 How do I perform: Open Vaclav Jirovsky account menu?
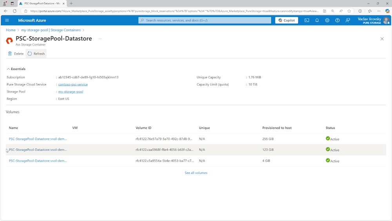tap(374, 20)
